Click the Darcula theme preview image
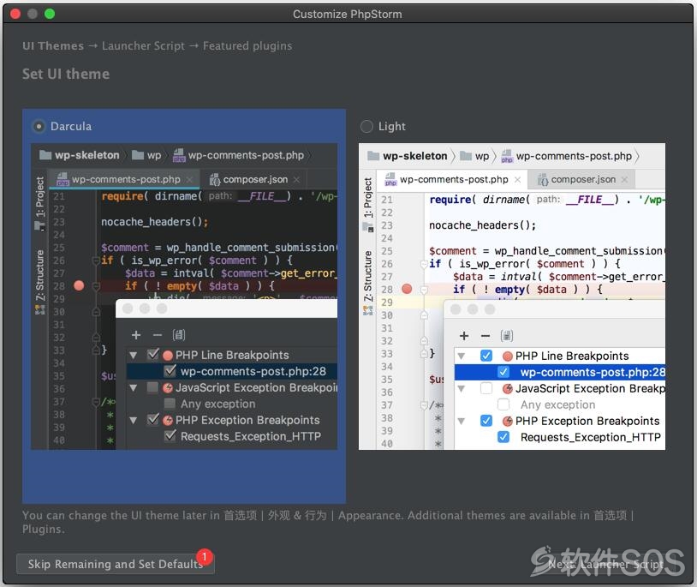Viewport: 697px width, 587px height. [184, 296]
